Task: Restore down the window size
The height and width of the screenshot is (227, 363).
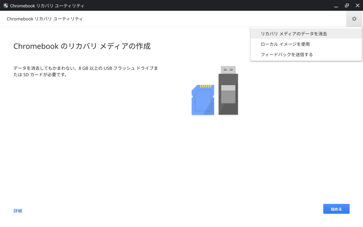Action: click(347, 6)
